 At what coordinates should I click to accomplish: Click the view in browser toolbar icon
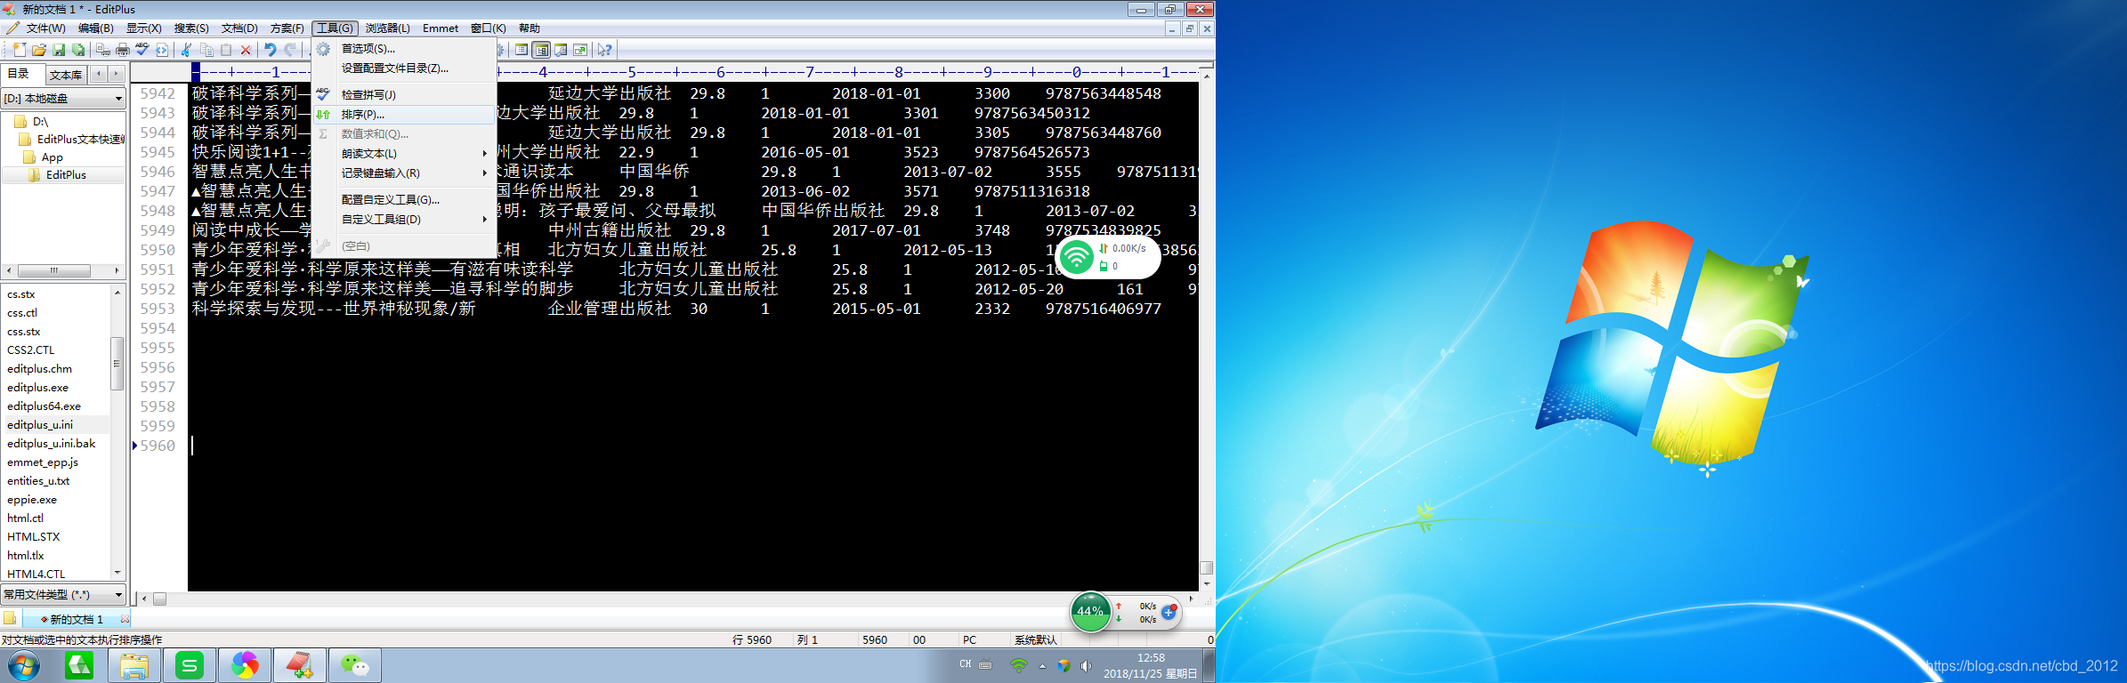pos(580,50)
